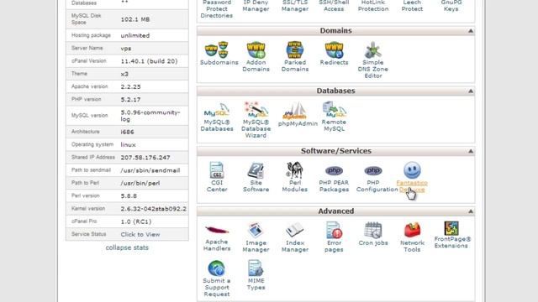Open Apache Handlers
This screenshot has width=538, height=302.
point(217,230)
